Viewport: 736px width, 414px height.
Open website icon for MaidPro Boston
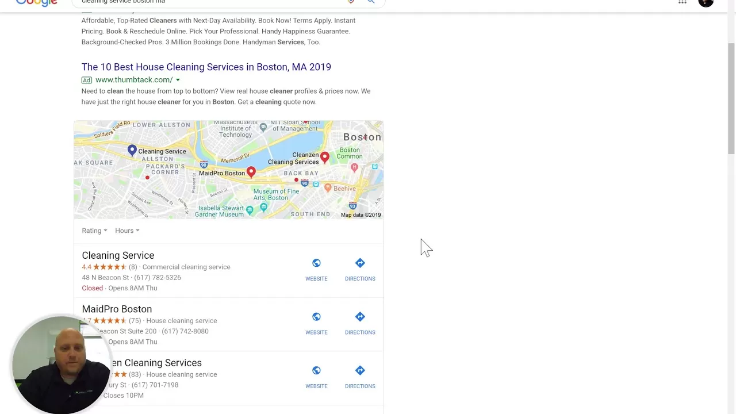(316, 317)
